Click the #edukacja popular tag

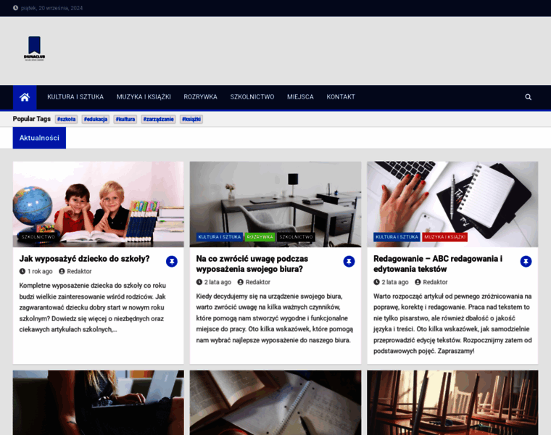(x=96, y=119)
